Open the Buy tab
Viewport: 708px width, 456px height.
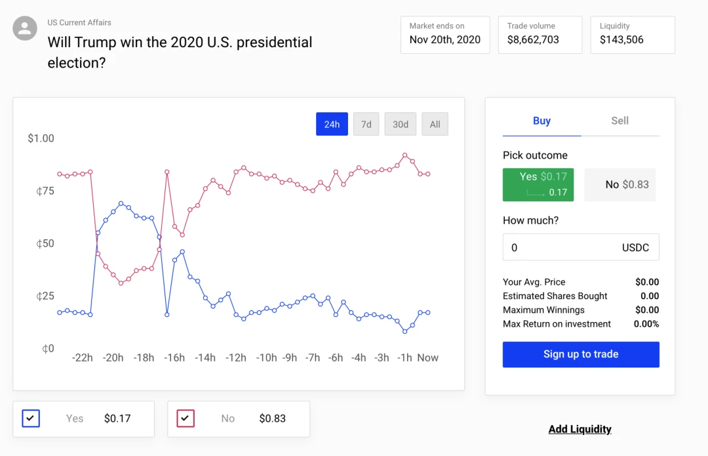click(542, 121)
